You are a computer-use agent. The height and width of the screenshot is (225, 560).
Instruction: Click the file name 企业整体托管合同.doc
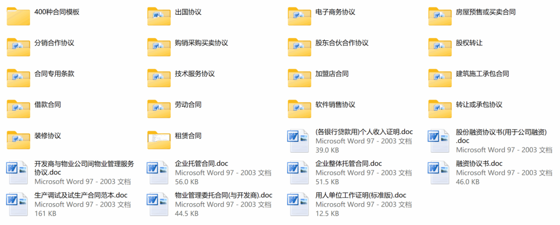point(348,164)
